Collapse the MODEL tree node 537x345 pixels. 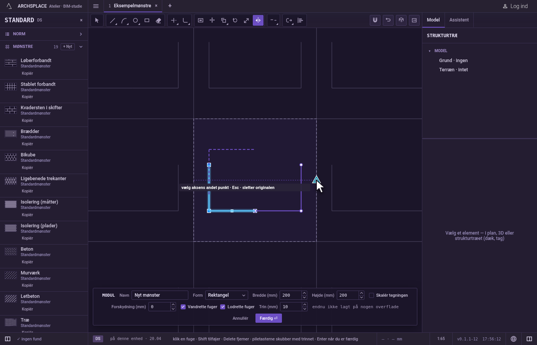(430, 51)
